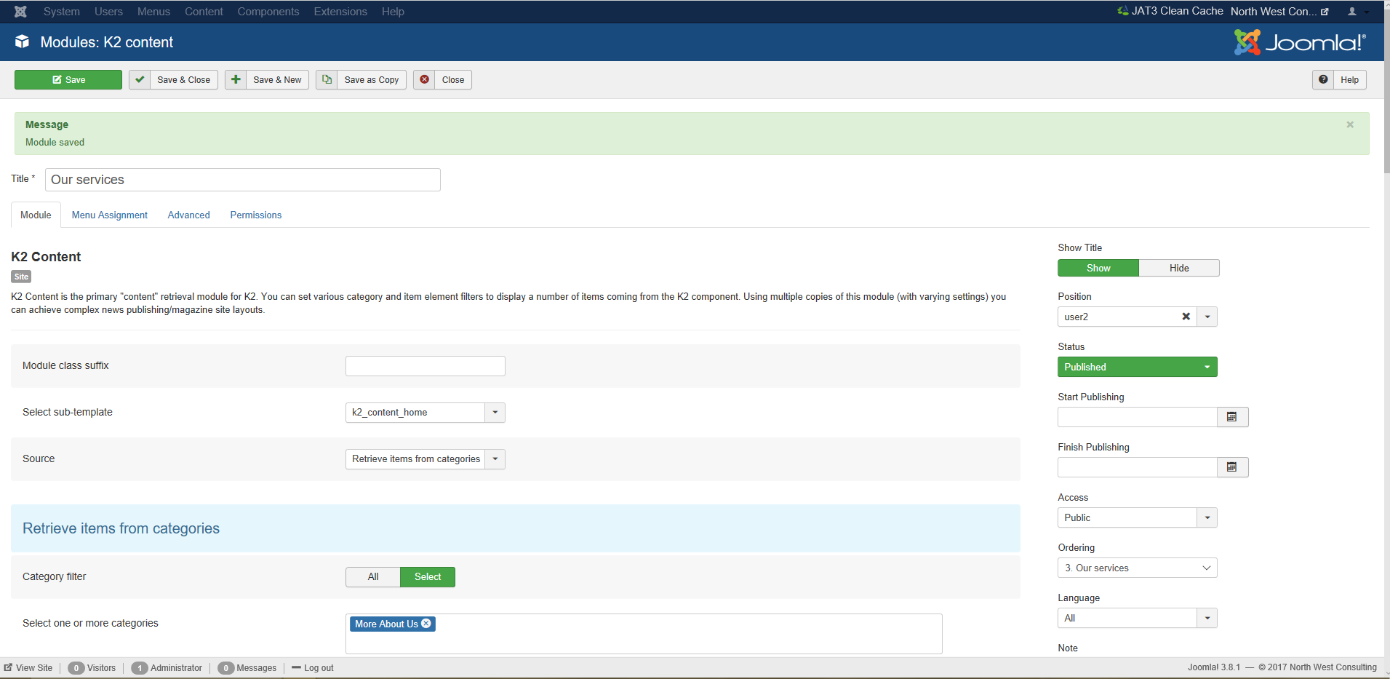Open the Access Public dropdown

[1137, 517]
